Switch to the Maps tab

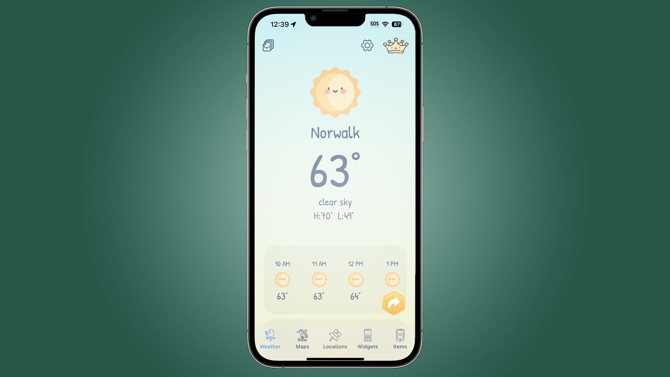point(302,339)
